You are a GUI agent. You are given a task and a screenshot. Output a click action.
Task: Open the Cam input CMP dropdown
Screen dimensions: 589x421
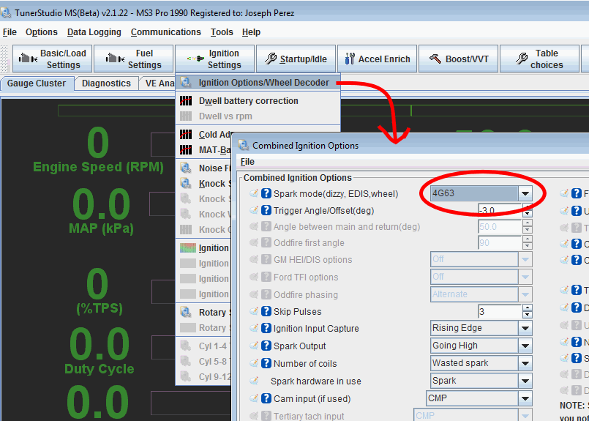525,398
